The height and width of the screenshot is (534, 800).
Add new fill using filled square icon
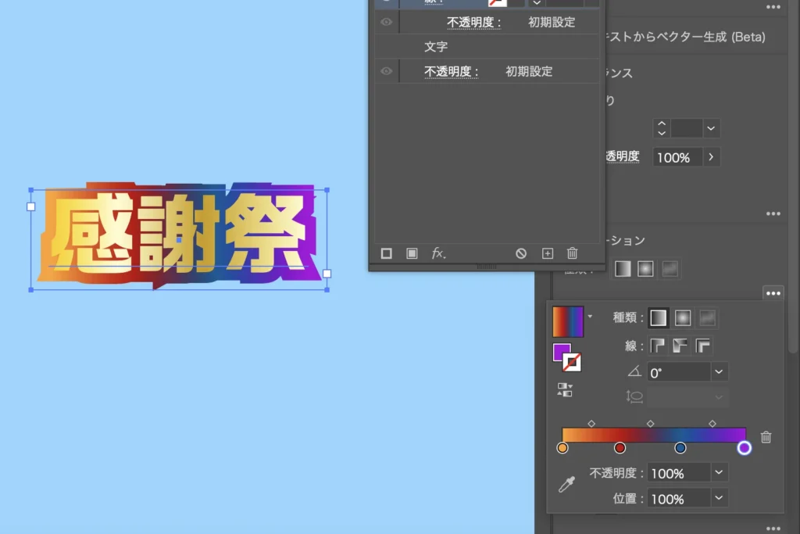[x=412, y=253]
